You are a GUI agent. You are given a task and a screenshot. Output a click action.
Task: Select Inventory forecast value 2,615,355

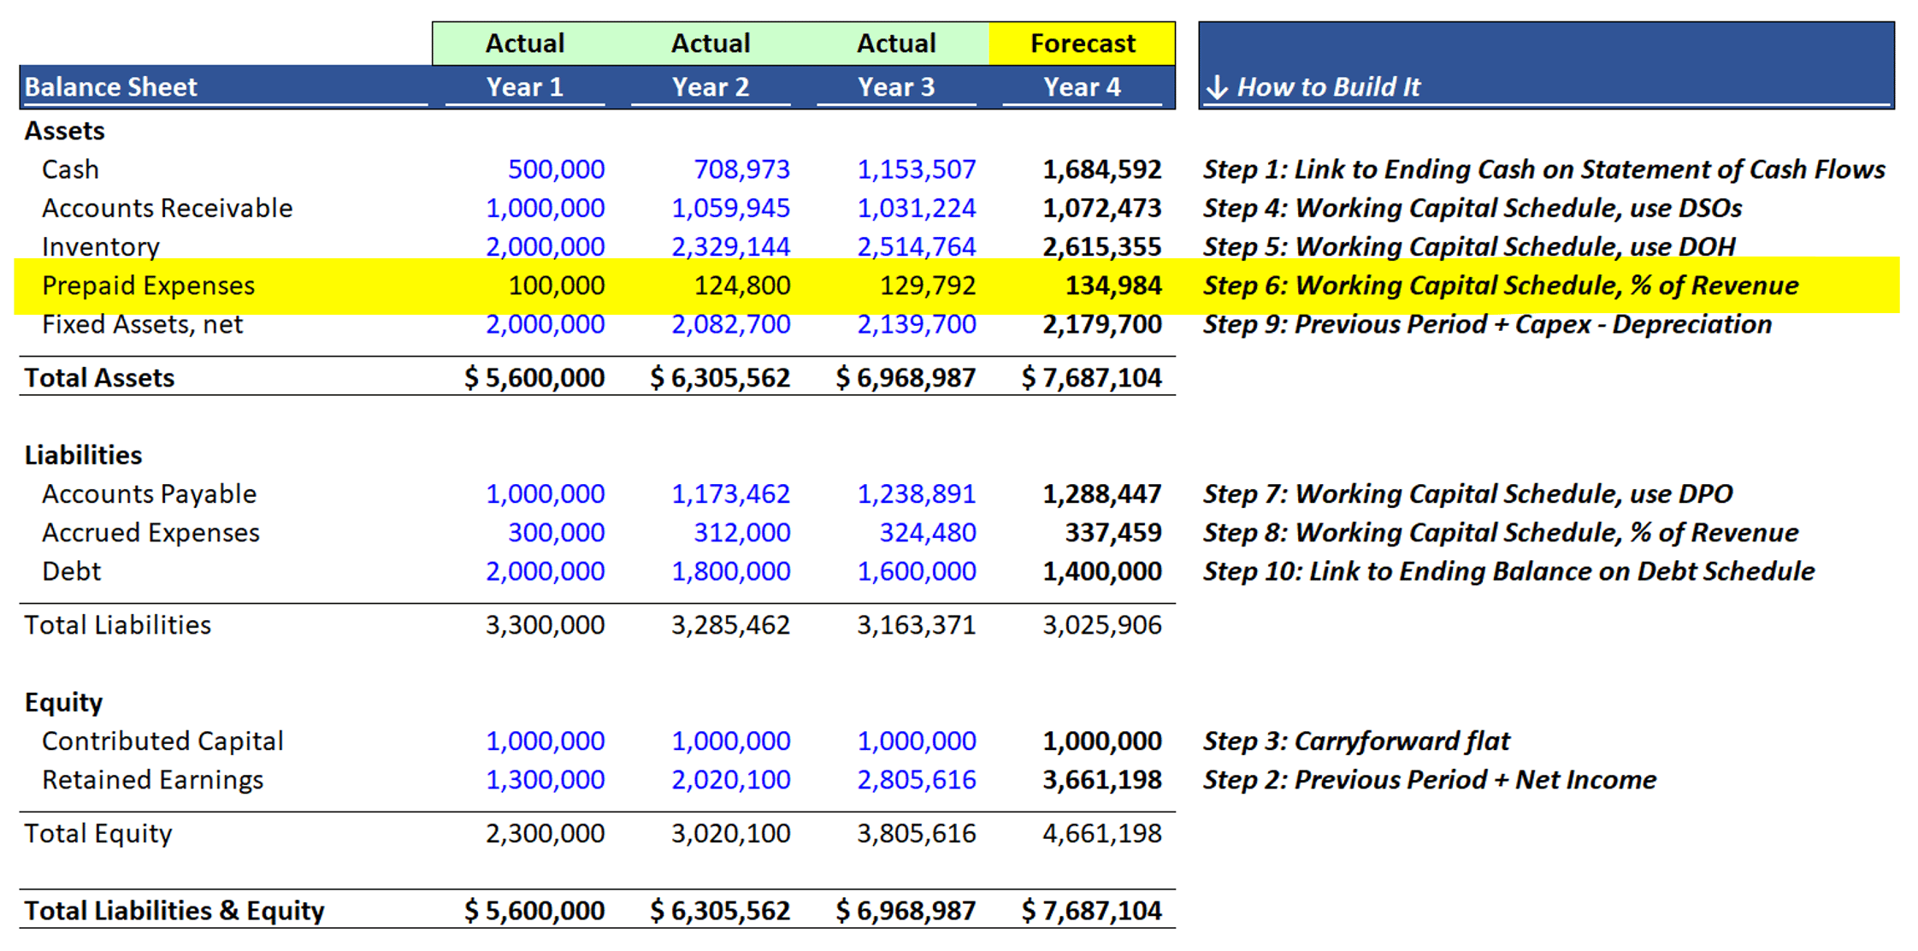pos(1101,246)
